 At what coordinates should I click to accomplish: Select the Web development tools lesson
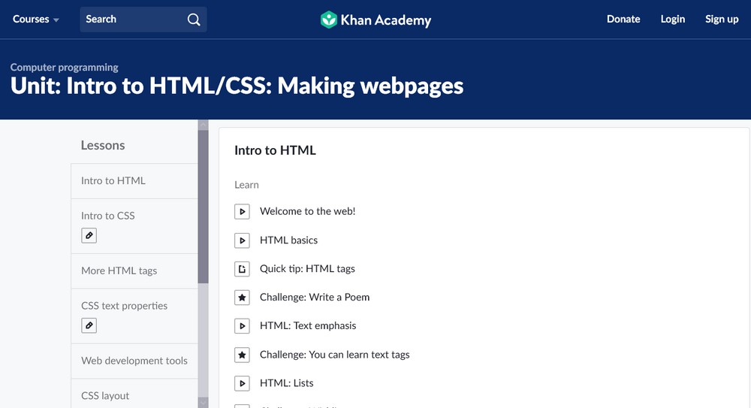[134, 361]
